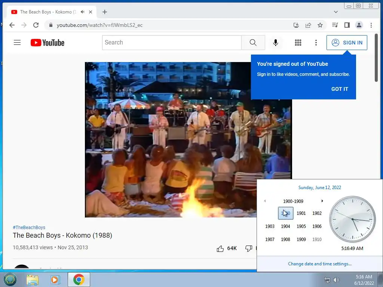Click the padlock site info icon
This screenshot has height=287, width=383.
51,25
